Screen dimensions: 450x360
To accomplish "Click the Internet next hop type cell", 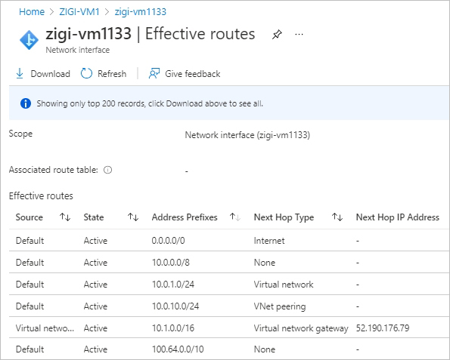I will click(269, 241).
